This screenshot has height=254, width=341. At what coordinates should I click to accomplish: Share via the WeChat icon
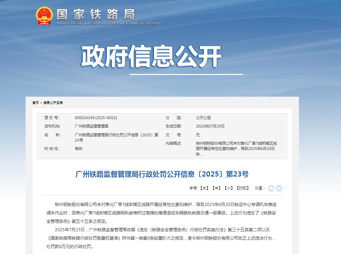[271, 188]
